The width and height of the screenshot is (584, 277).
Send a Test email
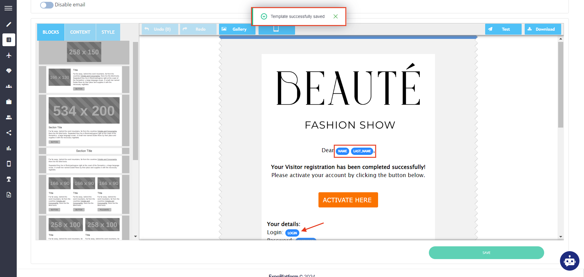click(x=503, y=29)
